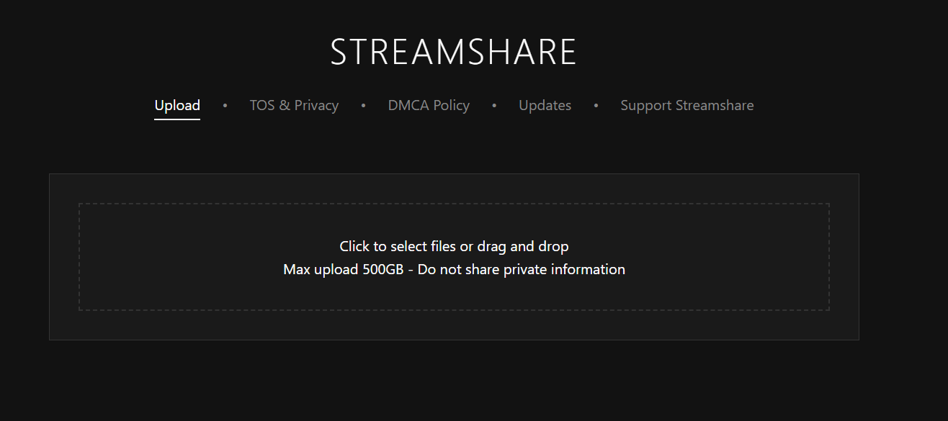Viewport: 948px width, 421px height.
Task: Click the 'Max upload 500GB' notice line
Action: tap(454, 269)
